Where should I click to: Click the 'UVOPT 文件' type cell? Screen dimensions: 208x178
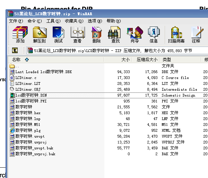point(172,136)
